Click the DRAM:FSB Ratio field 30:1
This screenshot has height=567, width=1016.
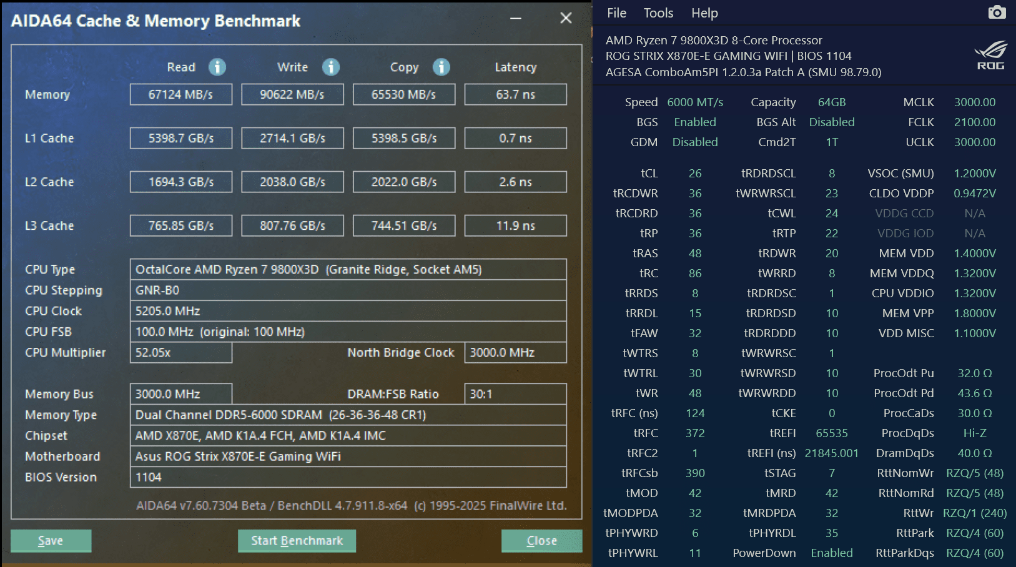point(516,394)
